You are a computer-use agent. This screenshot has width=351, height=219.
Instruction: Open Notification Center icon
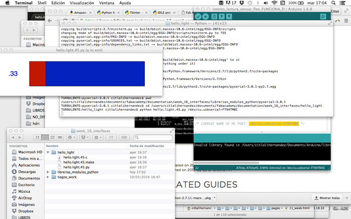(x=342, y=3)
